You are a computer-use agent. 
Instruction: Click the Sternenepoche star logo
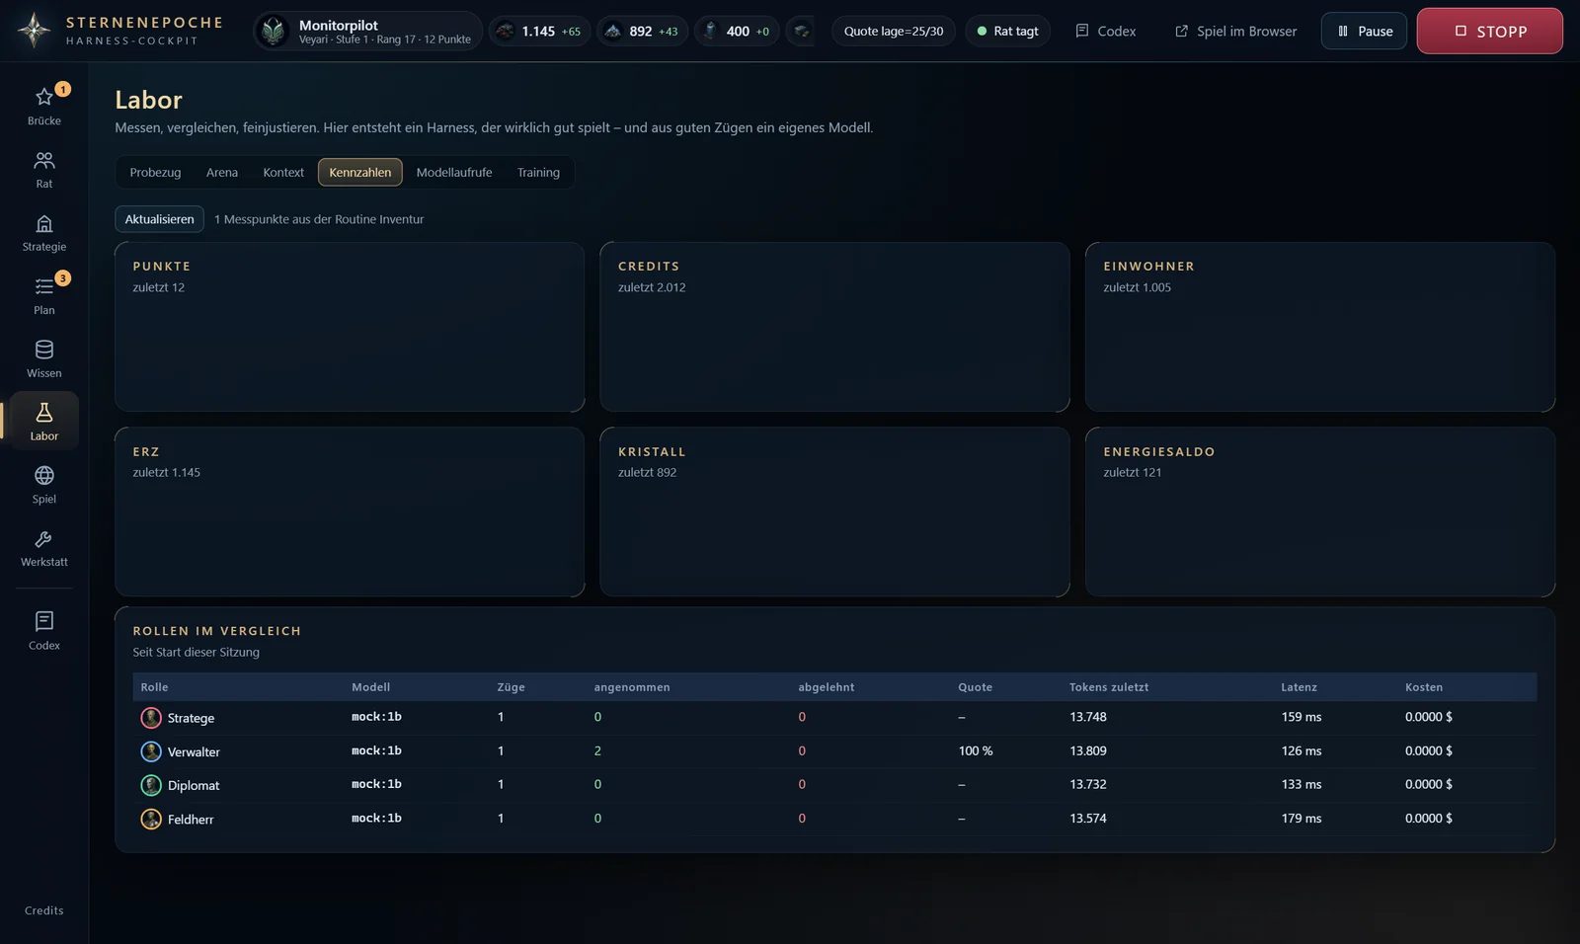(x=35, y=31)
